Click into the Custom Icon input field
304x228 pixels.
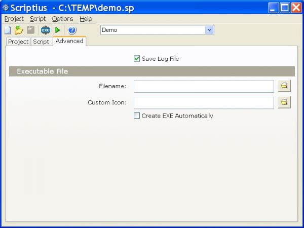(204, 103)
